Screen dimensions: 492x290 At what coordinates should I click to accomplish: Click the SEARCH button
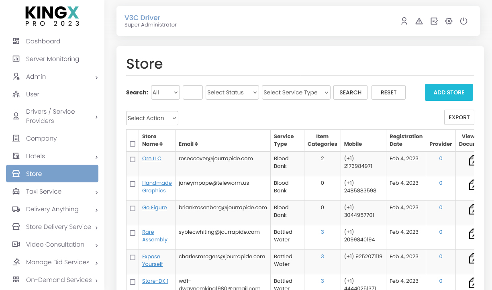(x=350, y=92)
